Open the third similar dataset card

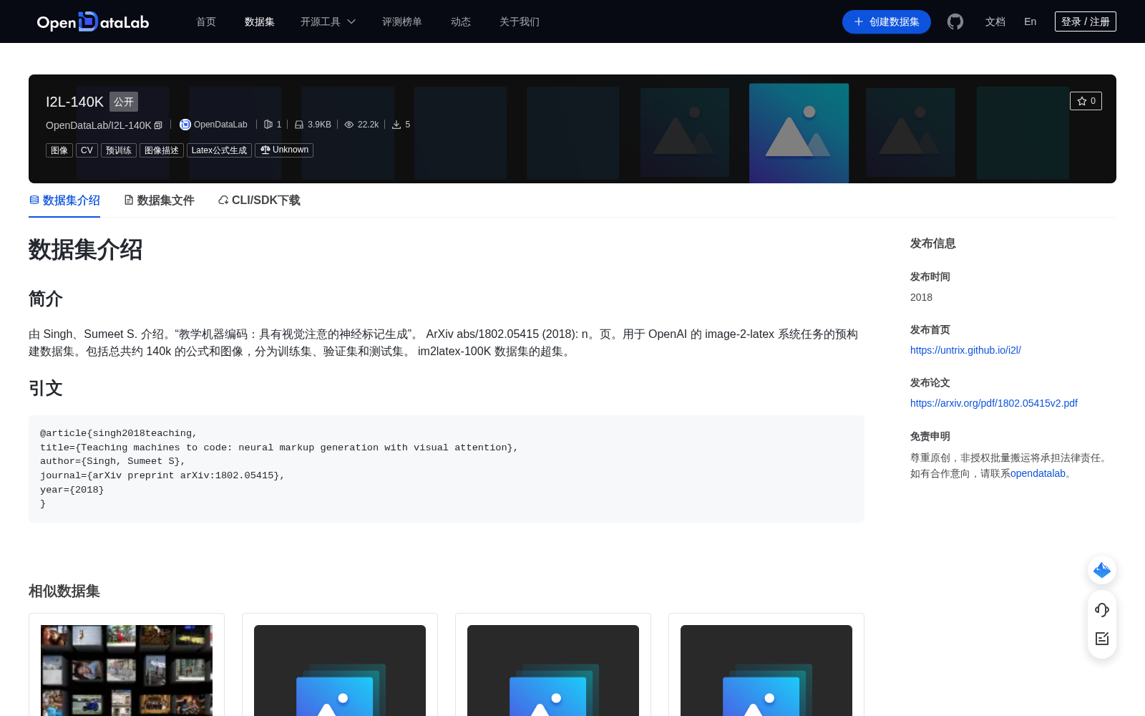click(x=553, y=666)
